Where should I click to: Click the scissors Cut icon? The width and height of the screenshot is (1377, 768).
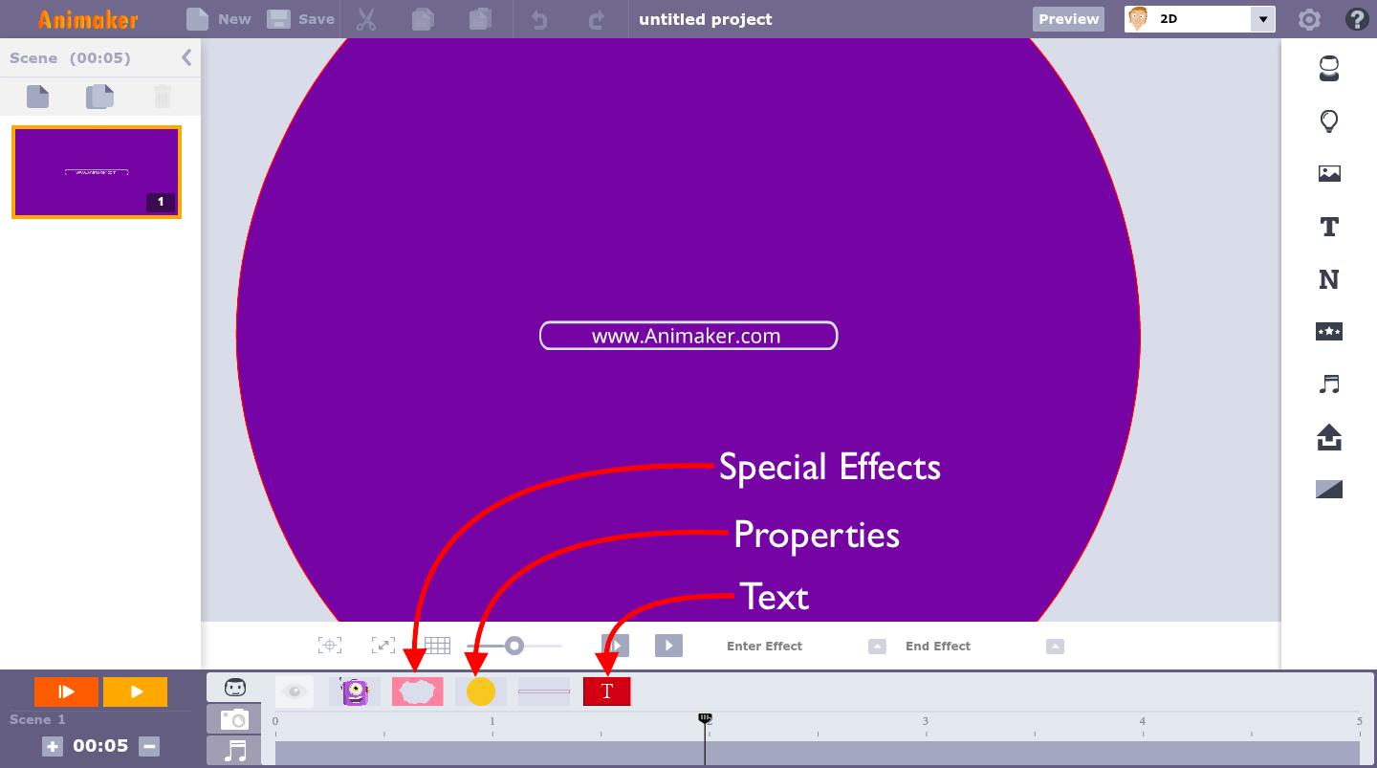366,19
